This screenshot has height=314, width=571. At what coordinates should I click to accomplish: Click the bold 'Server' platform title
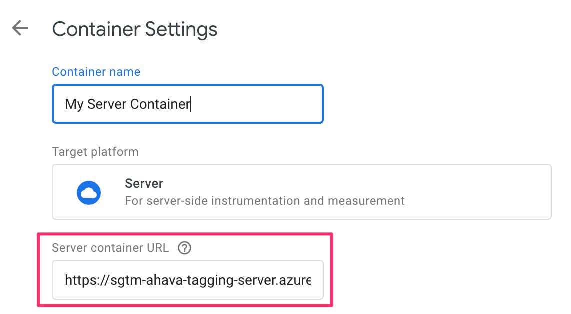pos(144,183)
